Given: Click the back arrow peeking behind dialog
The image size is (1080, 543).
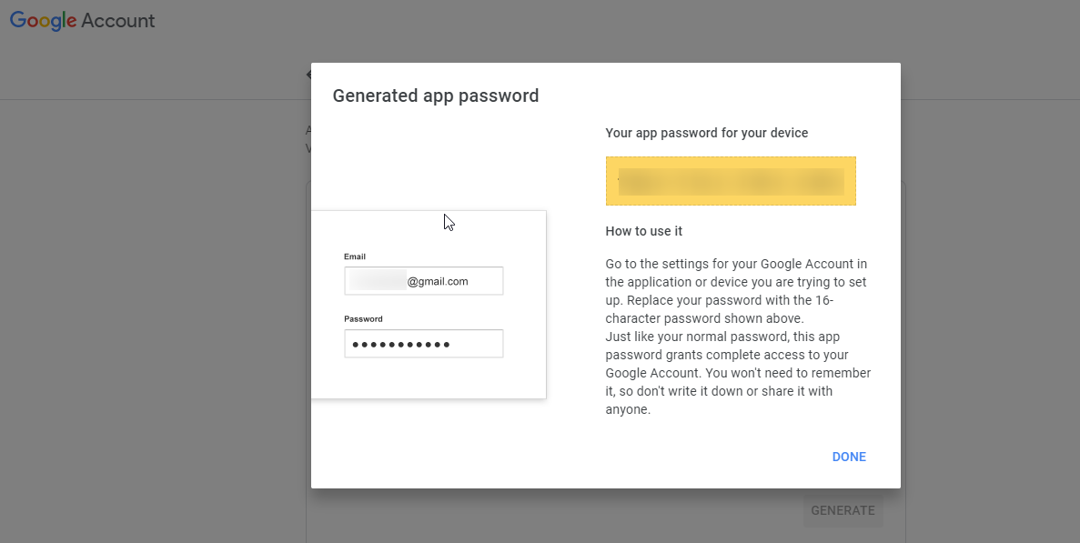Looking at the screenshot, I should tap(308, 74).
